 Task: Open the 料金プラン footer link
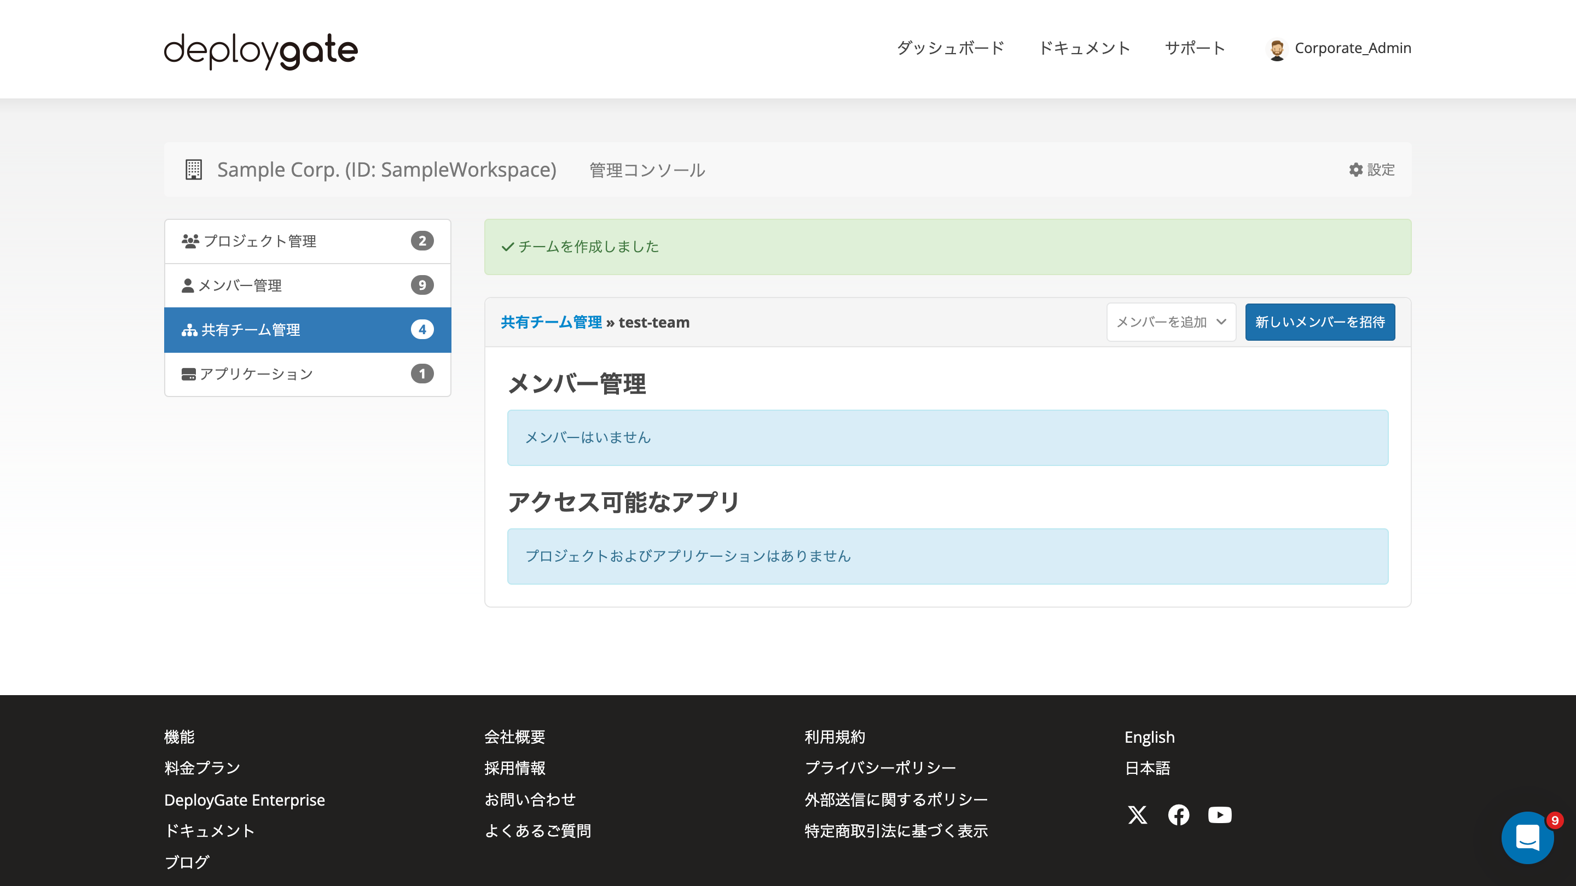click(x=202, y=768)
